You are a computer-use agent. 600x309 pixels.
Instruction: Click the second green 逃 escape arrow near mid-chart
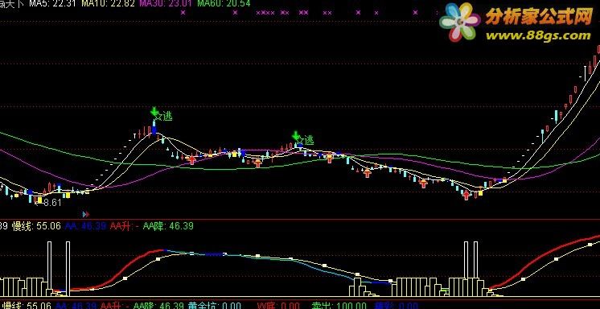(x=295, y=135)
